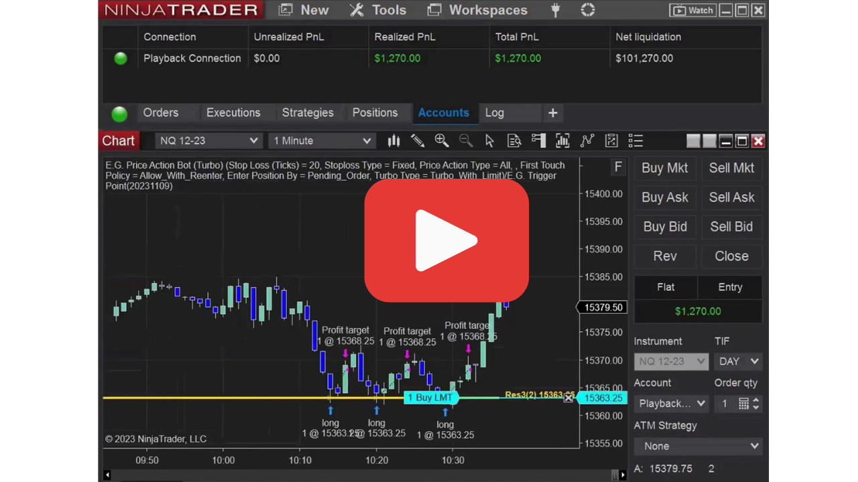Switch to the Orders tab

(x=161, y=112)
